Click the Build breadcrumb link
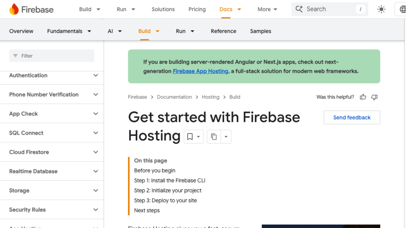 tap(235, 97)
